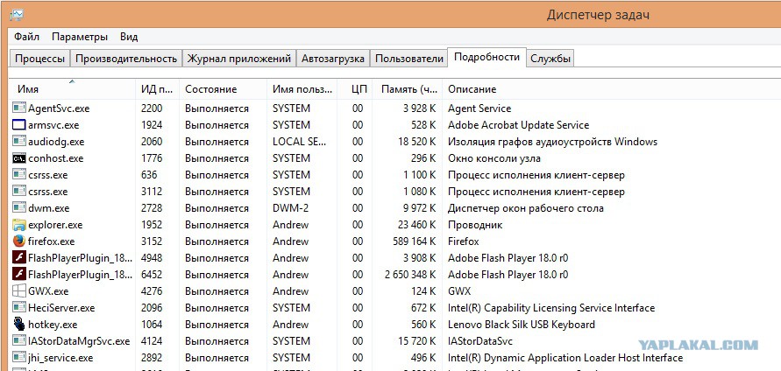Open the Вид menu
Viewport: 781px width, 371px height.
coord(129,37)
